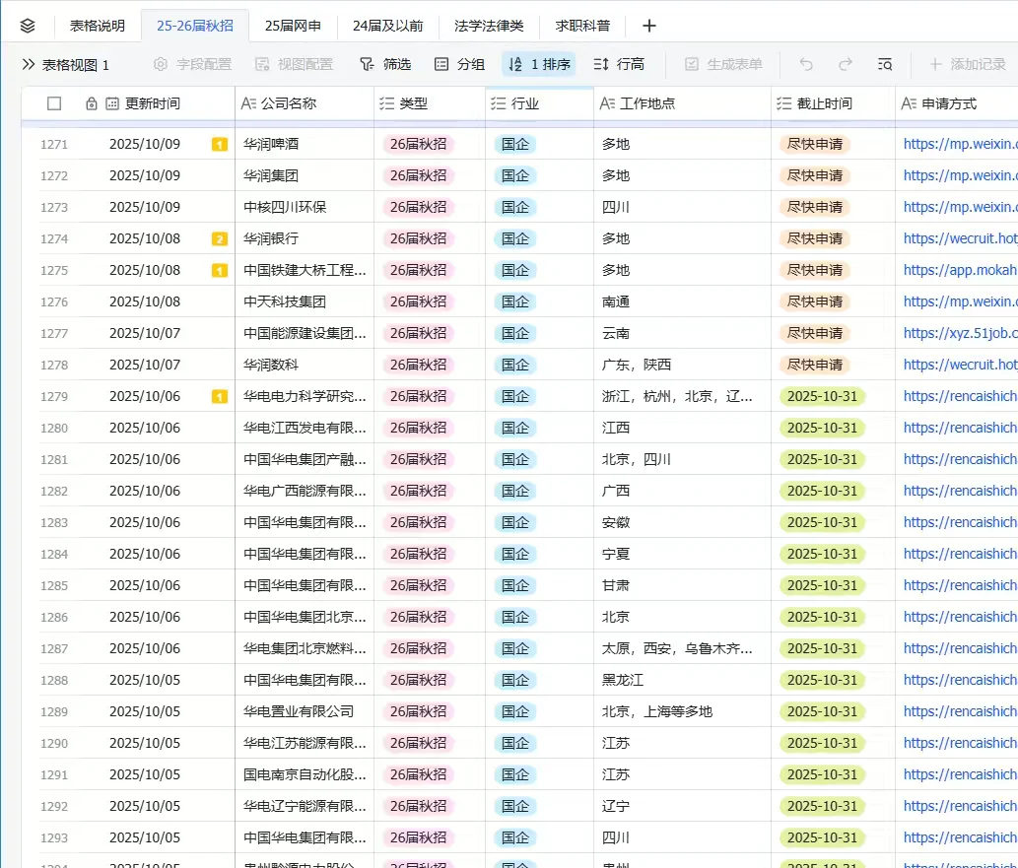1018x868 pixels.
Task: Select location cell 北京，上海等多地
Action: click(x=682, y=711)
